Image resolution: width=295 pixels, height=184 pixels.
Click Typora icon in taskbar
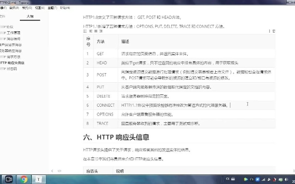(40, 179)
